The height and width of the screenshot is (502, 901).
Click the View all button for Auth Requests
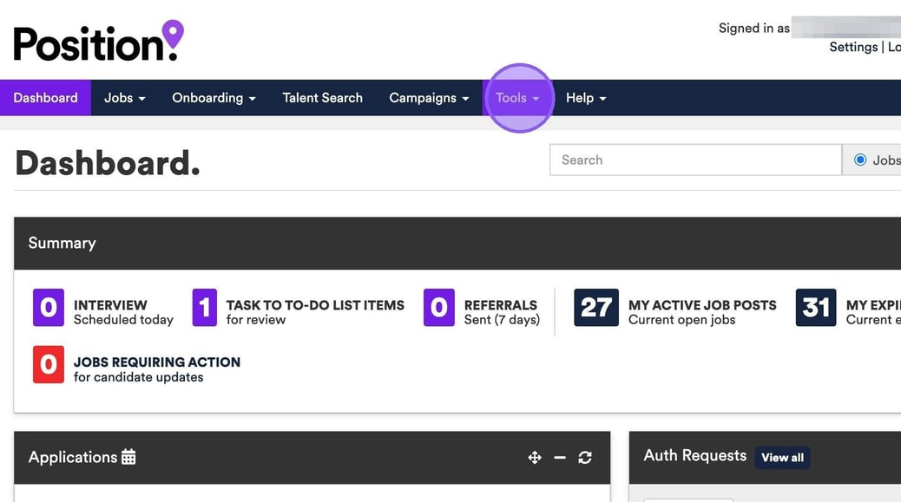(x=782, y=458)
